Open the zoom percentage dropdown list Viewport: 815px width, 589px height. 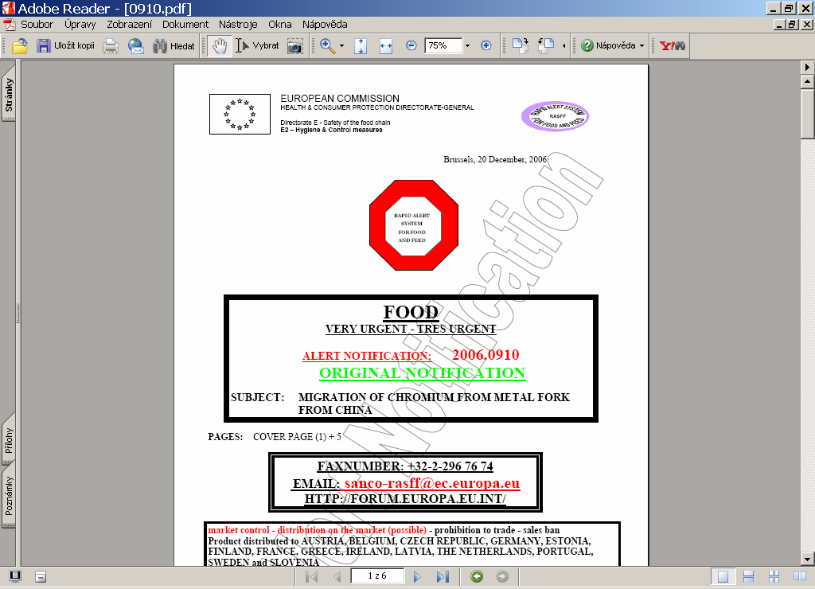(x=467, y=45)
